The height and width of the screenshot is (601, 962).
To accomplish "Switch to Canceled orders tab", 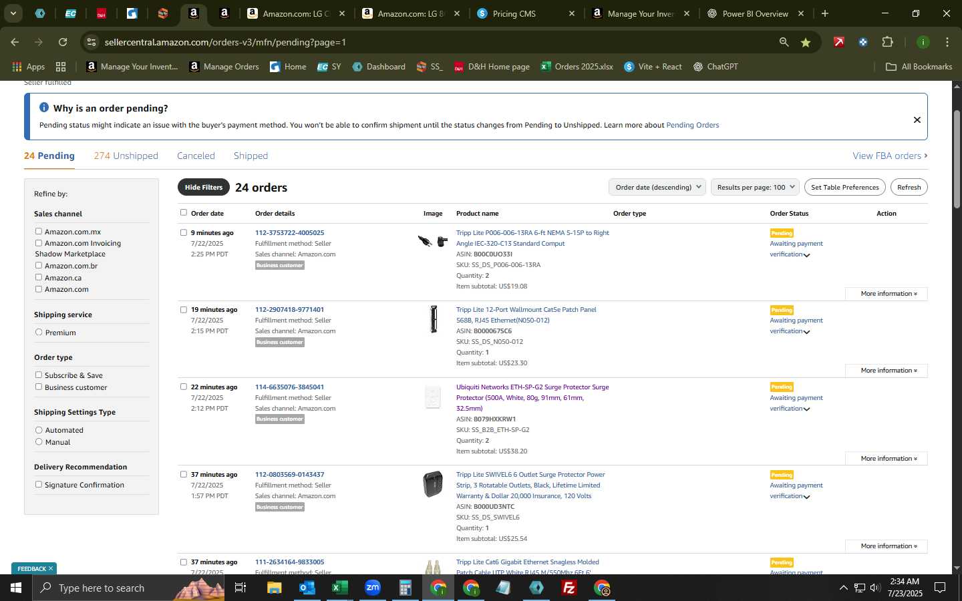I will 196,156.
